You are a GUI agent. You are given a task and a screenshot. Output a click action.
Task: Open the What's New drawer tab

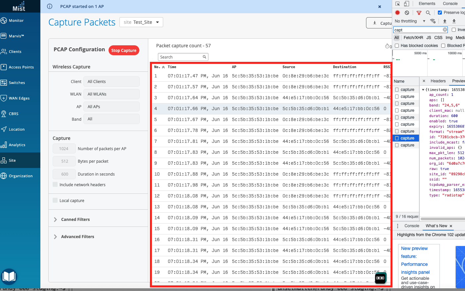coord(436,226)
